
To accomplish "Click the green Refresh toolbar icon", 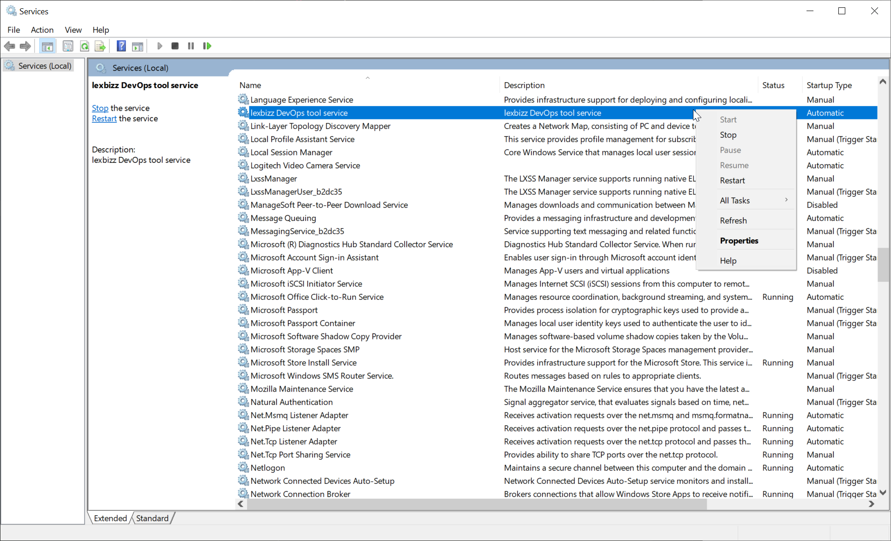I will coord(84,46).
